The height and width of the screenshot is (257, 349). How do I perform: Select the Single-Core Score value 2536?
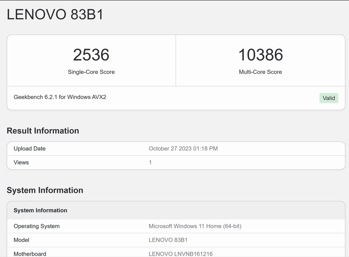[91, 55]
